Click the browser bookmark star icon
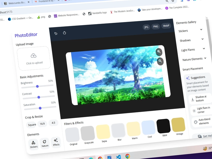 (x=173, y=1)
